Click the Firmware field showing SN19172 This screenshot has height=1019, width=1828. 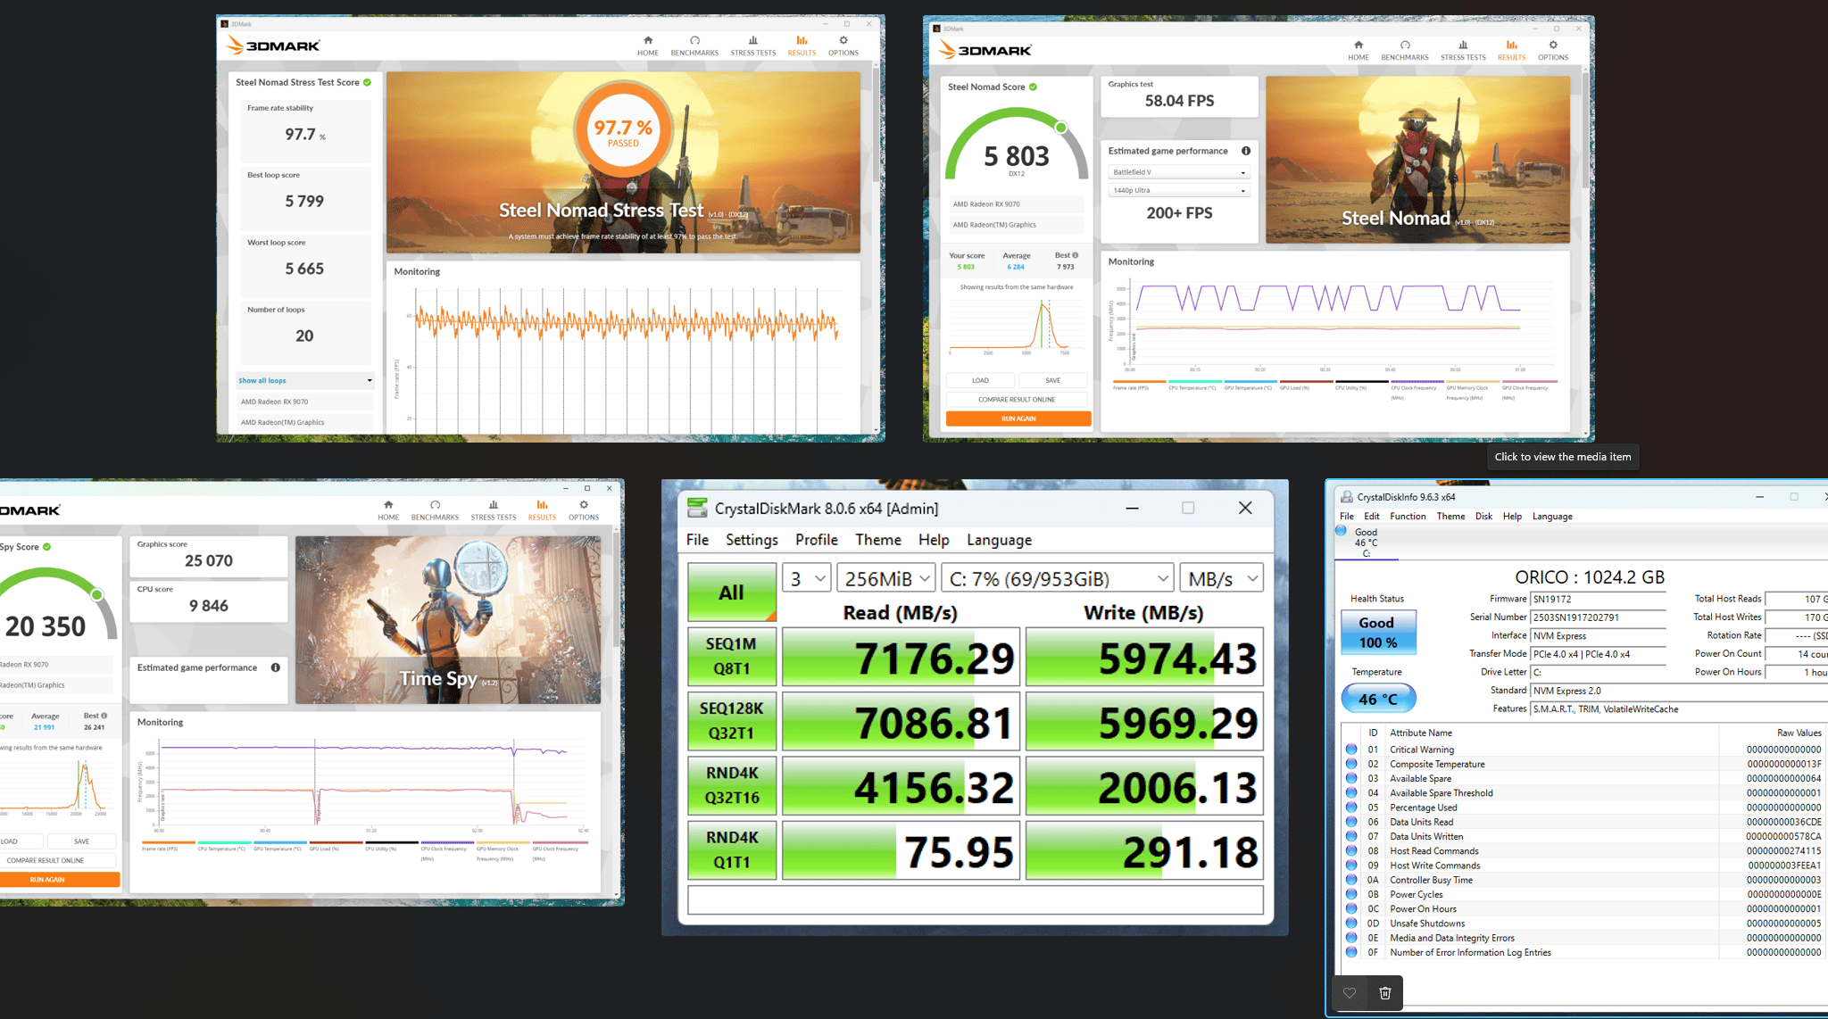point(1599,599)
